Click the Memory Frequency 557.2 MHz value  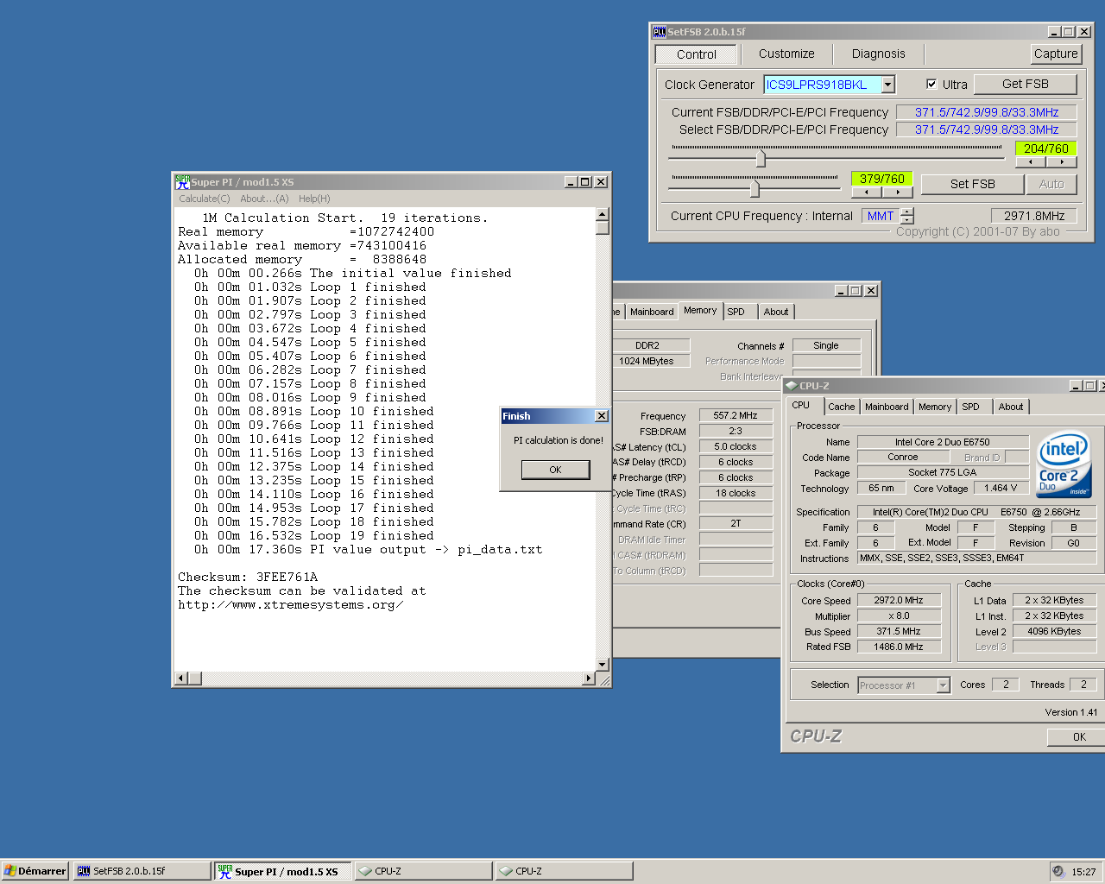pyautogui.click(x=736, y=416)
